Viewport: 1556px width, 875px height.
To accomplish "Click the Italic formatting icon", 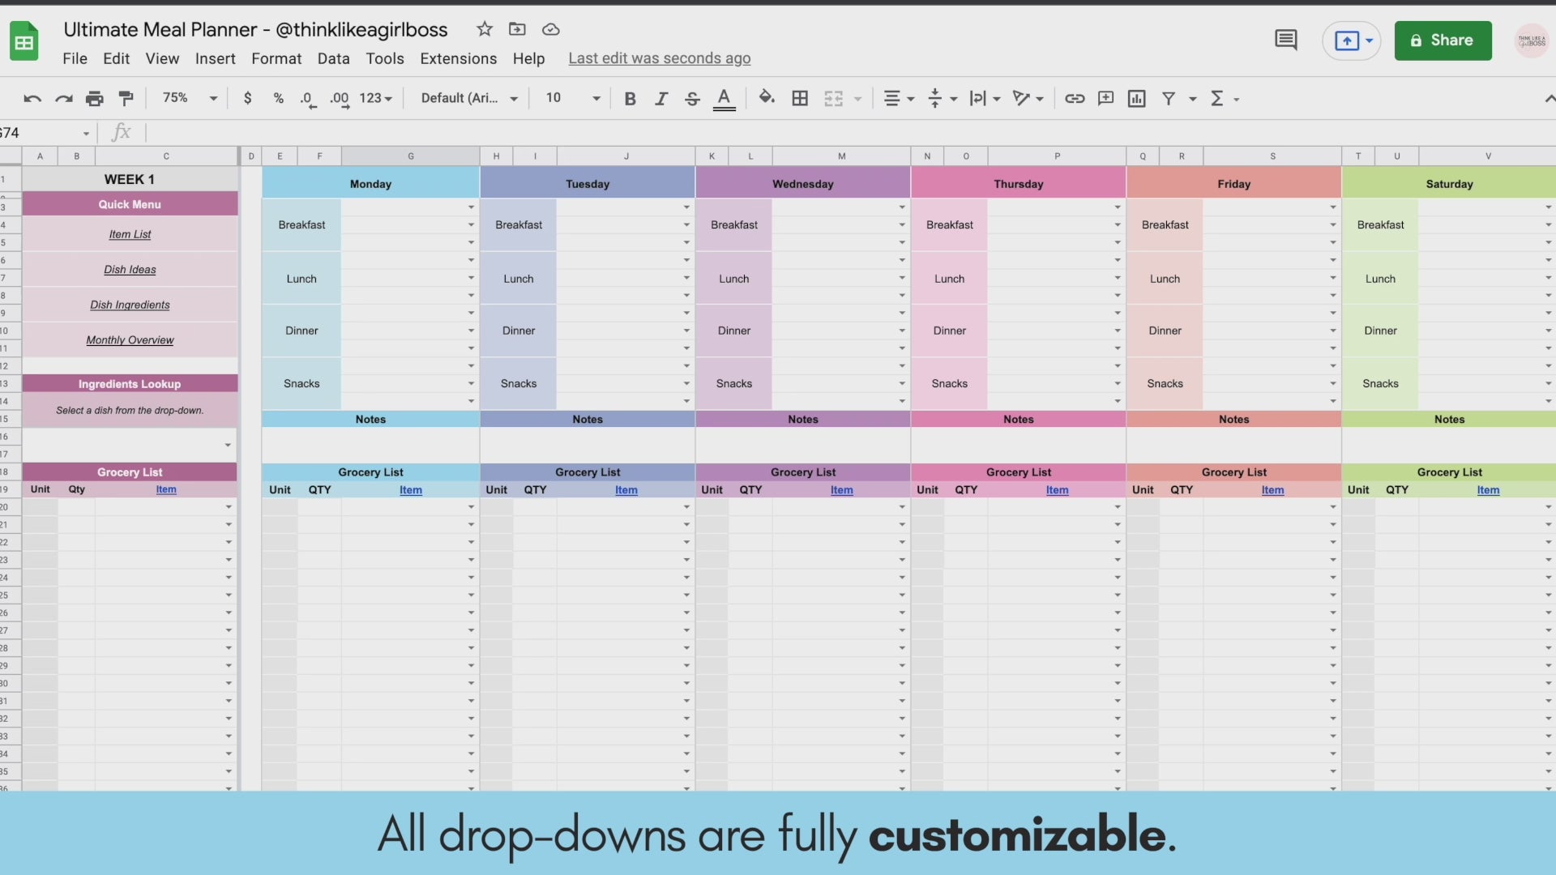I will (x=660, y=97).
